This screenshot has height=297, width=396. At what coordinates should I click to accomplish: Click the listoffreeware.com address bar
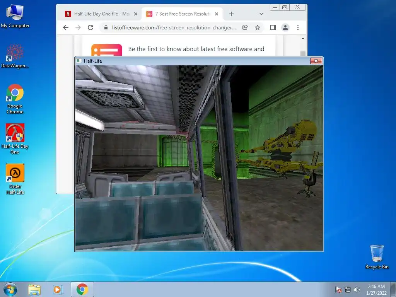174,27
